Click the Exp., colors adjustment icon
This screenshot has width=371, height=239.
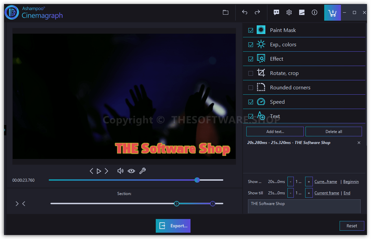pos(261,44)
